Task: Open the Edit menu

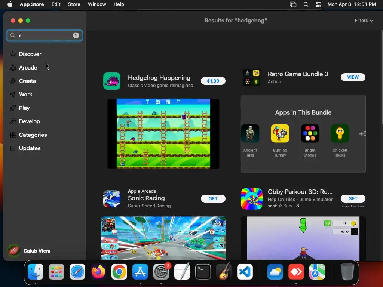Action: click(x=56, y=4)
